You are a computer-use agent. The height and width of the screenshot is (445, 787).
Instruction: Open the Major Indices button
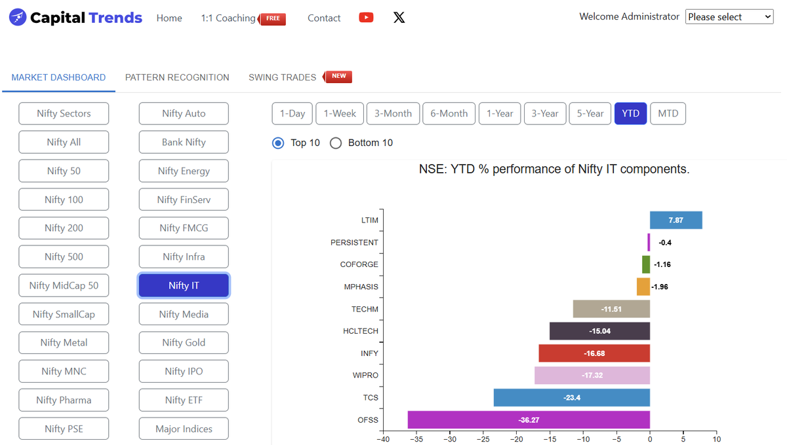pos(184,429)
